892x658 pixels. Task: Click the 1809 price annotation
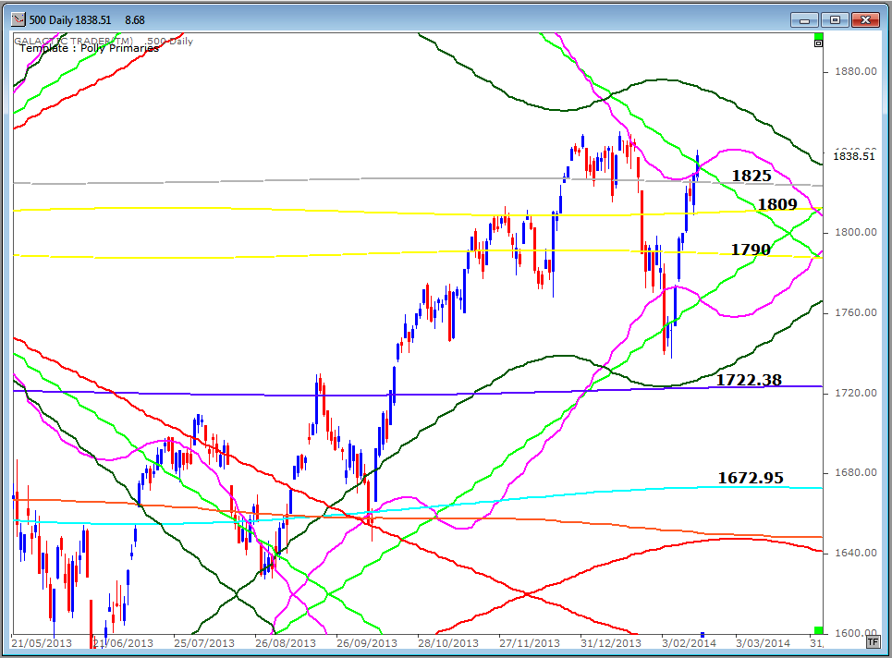pos(777,204)
